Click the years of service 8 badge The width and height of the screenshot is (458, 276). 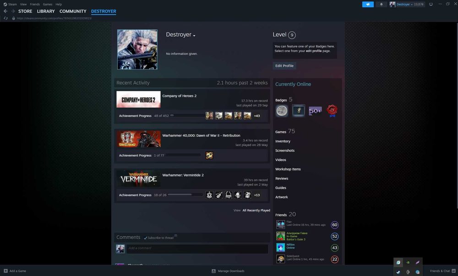pos(299,111)
